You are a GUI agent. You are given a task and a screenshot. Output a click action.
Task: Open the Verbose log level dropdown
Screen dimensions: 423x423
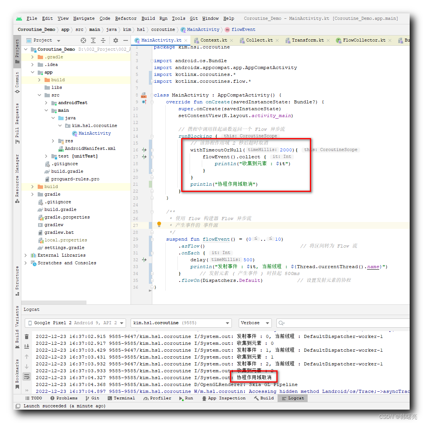255,323
